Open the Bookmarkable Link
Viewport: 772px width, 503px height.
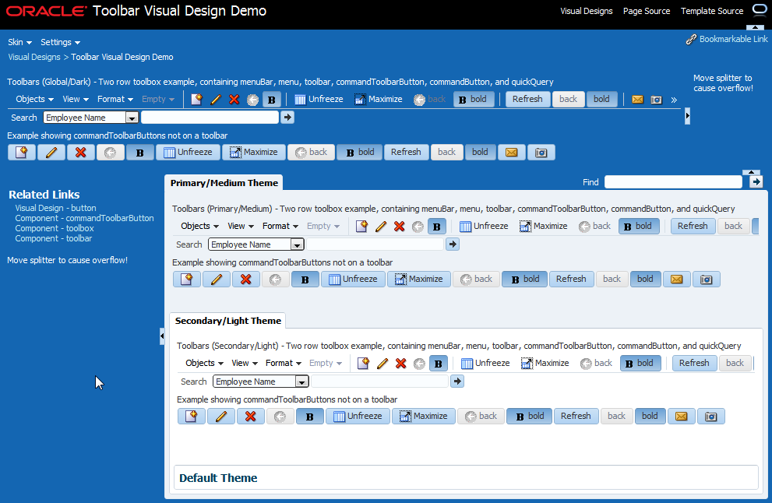(727, 39)
